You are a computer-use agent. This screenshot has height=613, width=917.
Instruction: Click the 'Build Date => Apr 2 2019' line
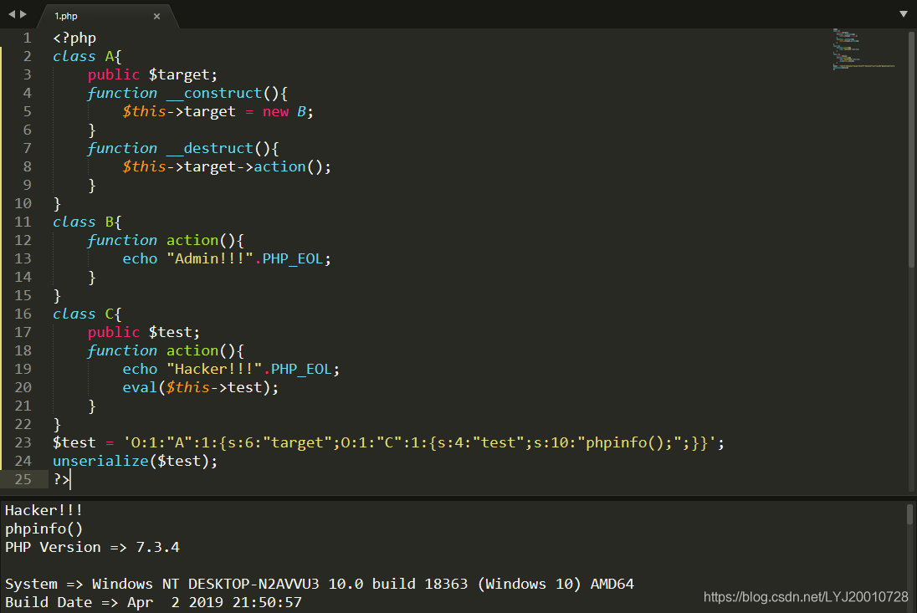pos(153,602)
